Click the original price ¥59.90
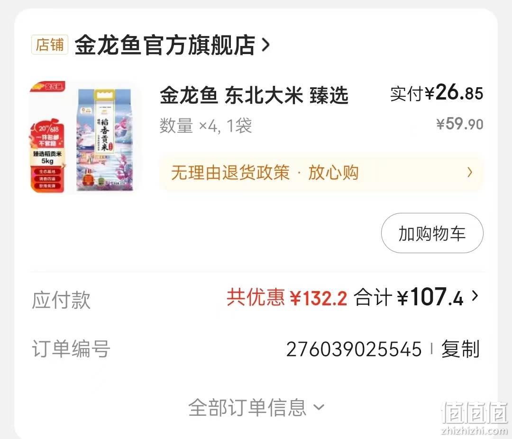The height and width of the screenshot is (439, 512). 460,124
